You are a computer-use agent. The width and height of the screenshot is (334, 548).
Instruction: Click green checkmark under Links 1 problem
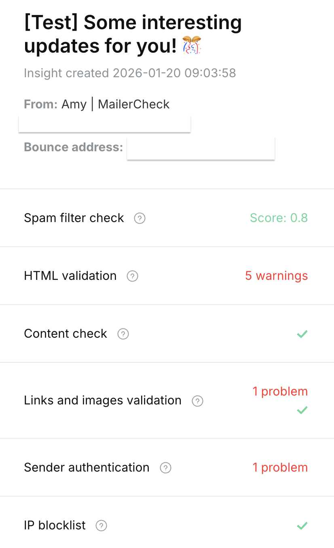coord(302,410)
